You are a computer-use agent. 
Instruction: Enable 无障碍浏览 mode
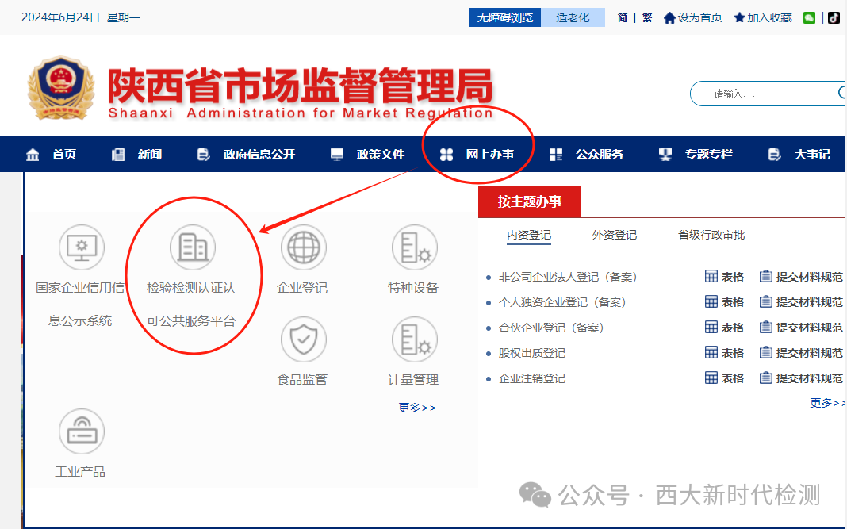coord(504,17)
